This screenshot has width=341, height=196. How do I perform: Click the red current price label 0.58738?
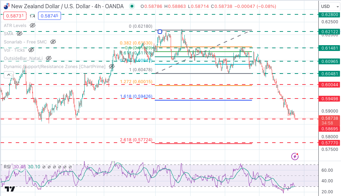[329, 118]
